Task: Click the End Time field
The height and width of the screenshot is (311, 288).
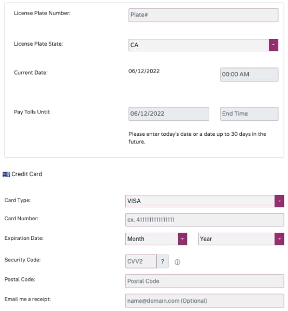Action: point(249,114)
